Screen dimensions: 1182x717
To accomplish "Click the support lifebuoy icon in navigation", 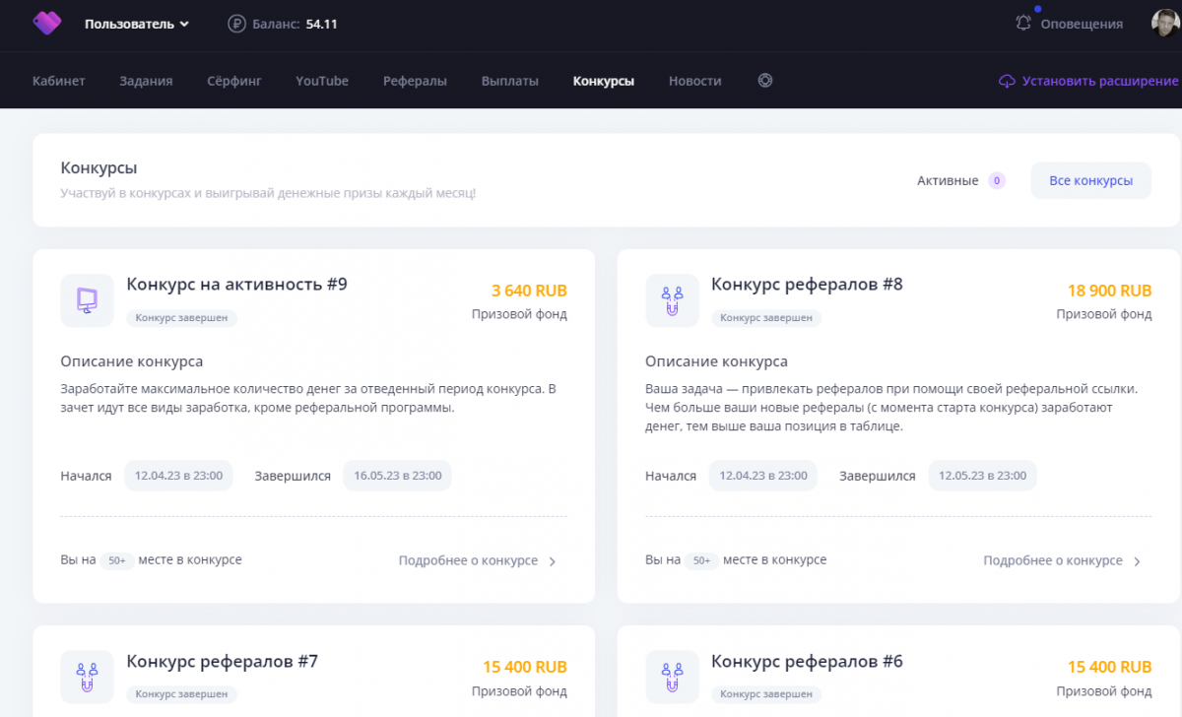I will 764,81.
